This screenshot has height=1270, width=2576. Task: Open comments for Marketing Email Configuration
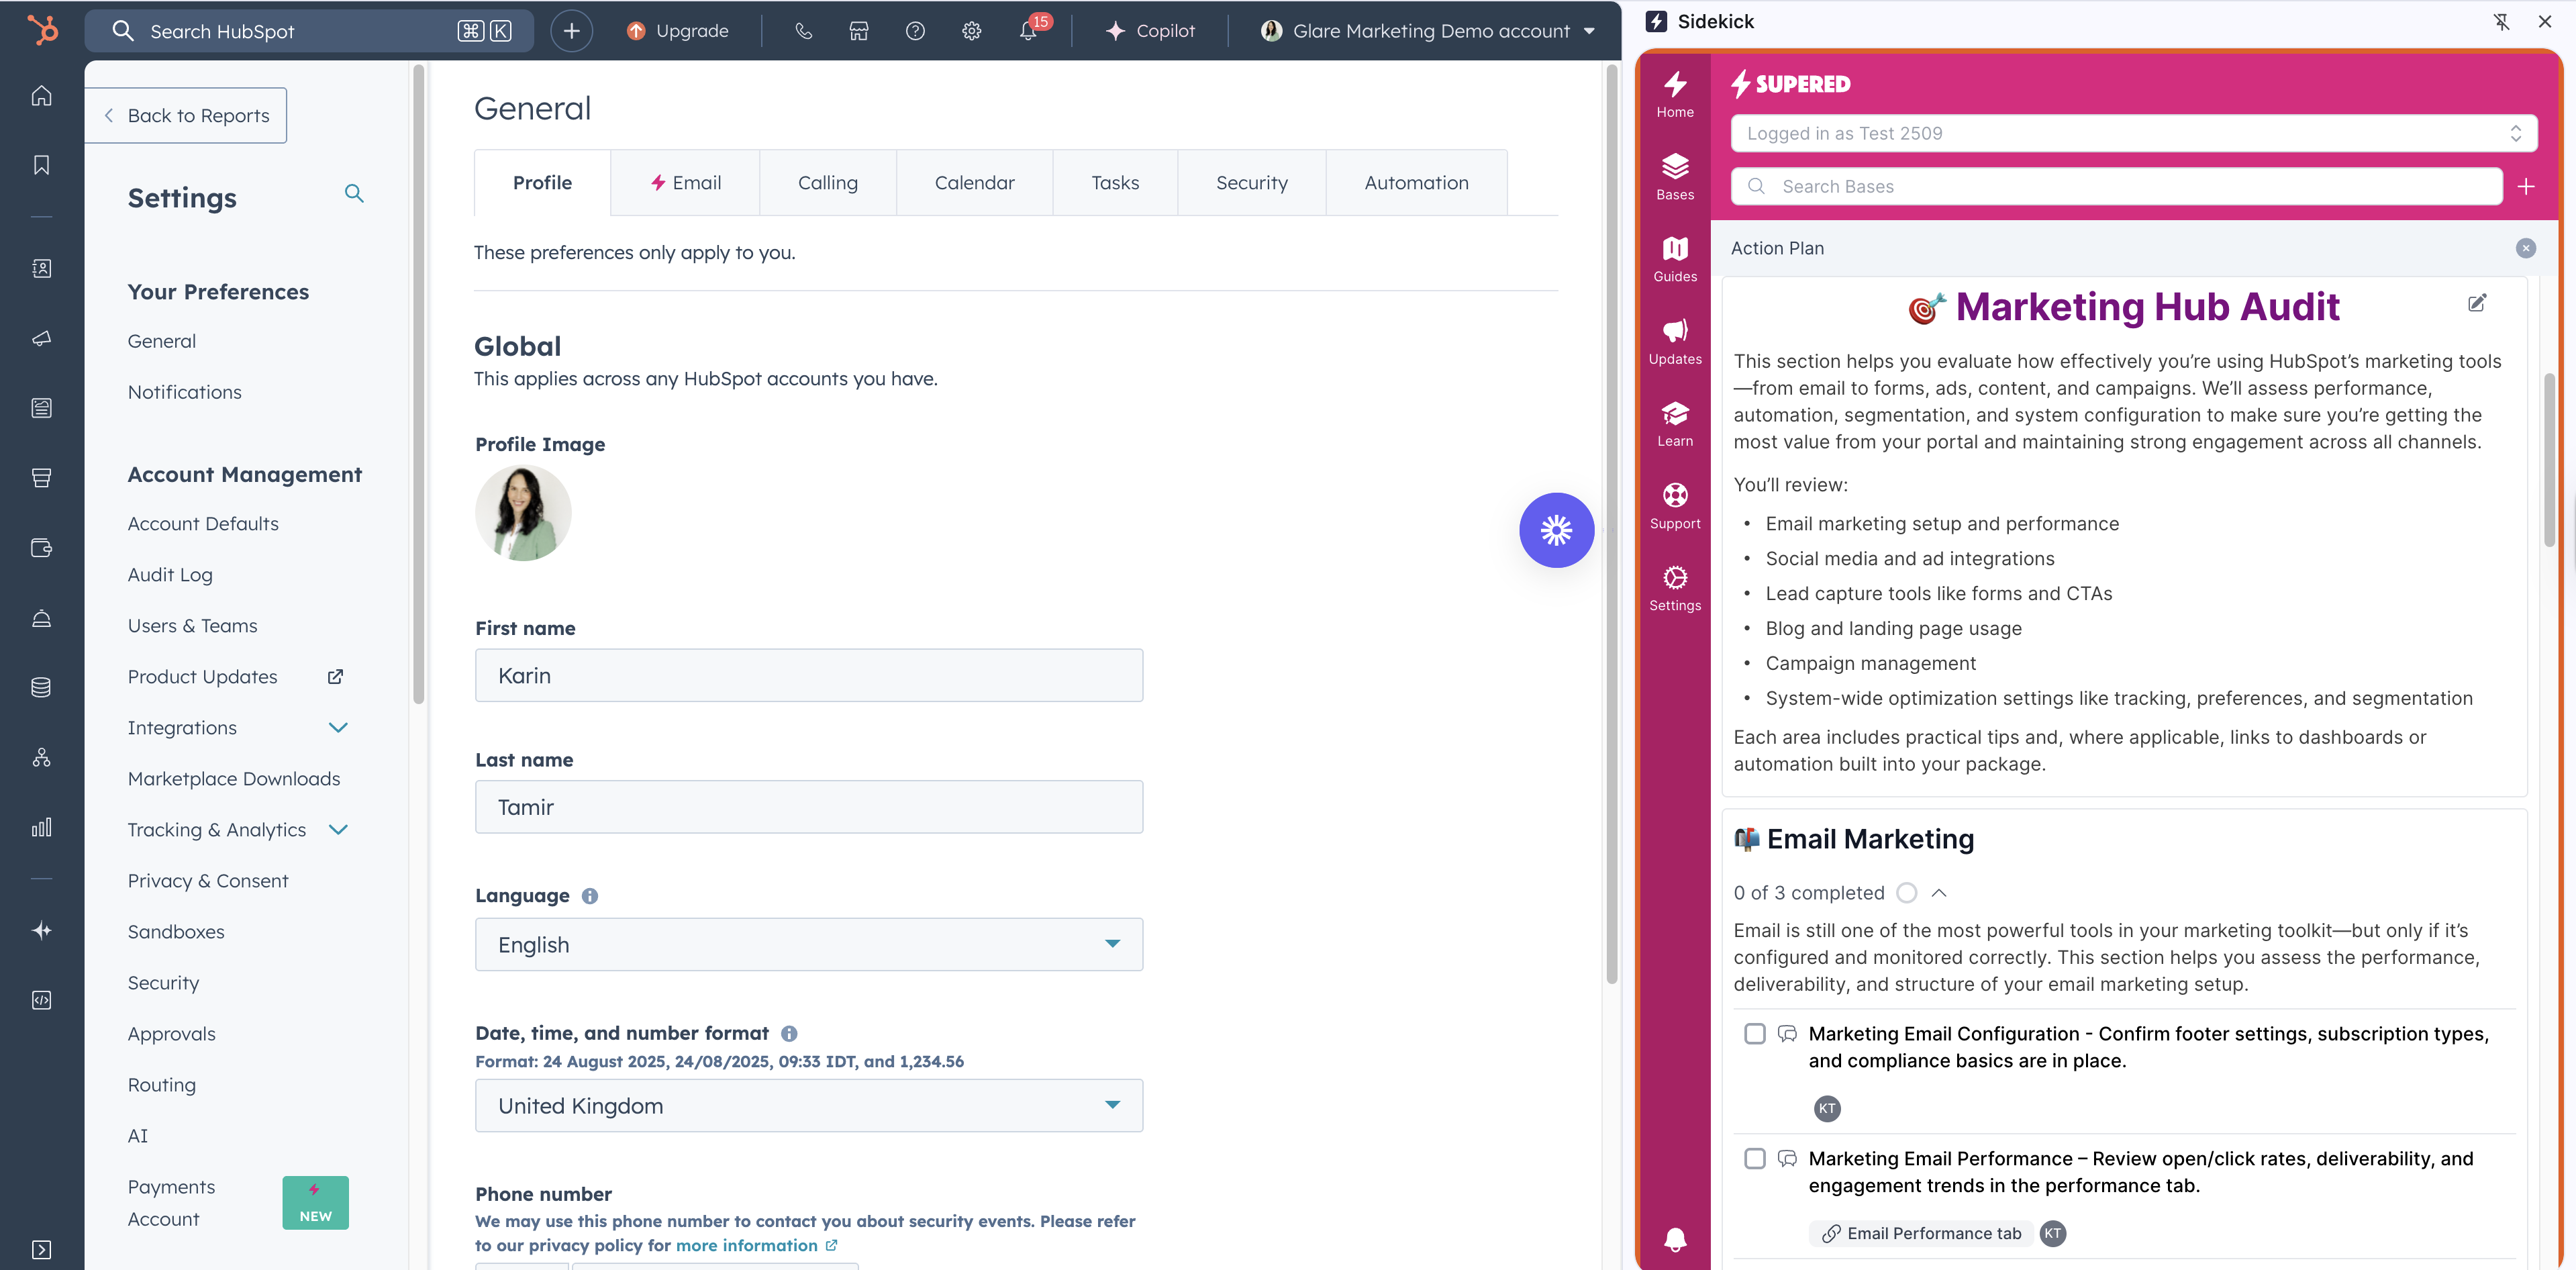click(x=1787, y=1034)
